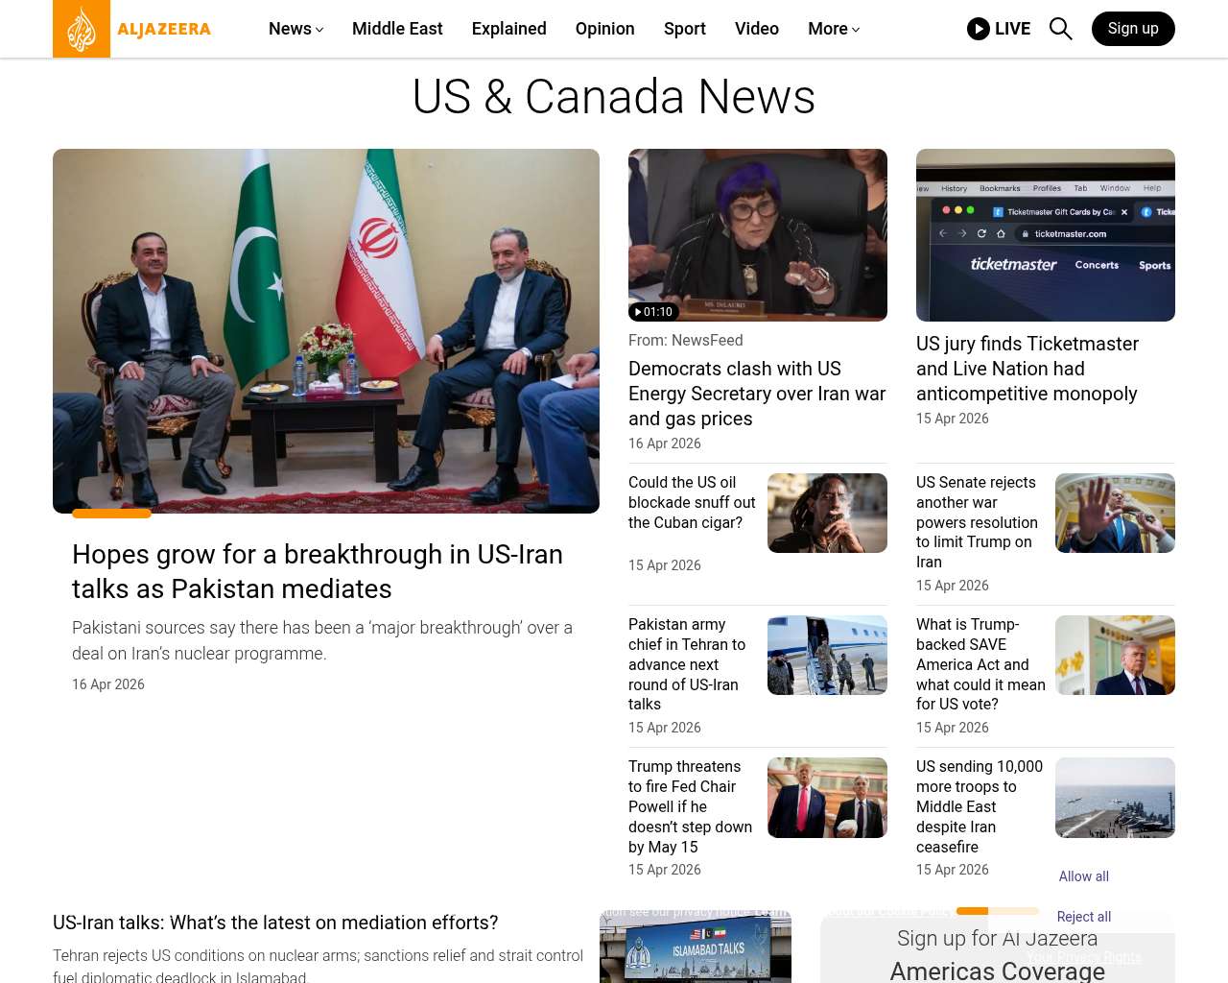
Task: Open the aircraft carrier thumbnail image
Action: [x=1115, y=798]
